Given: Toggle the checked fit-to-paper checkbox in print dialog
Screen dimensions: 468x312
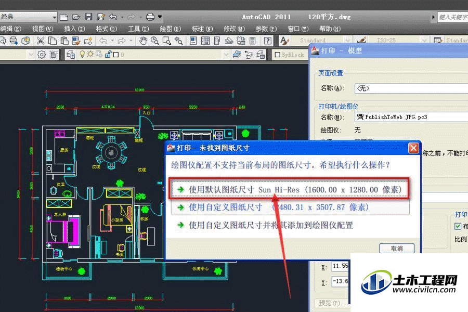Looking at the screenshot, I should point(458,226).
